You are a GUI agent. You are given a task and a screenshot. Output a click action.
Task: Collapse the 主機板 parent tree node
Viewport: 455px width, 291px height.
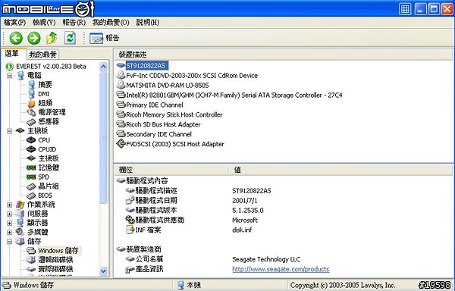(x=10, y=131)
